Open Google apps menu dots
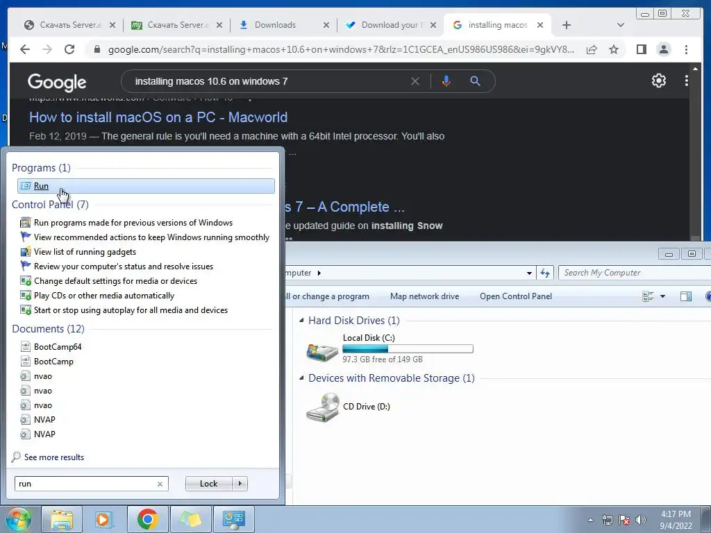This screenshot has height=533, width=711. point(687,81)
